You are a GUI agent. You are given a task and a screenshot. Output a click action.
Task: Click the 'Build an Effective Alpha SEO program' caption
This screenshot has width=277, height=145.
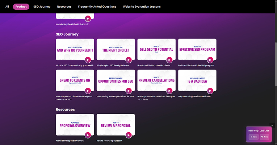[x=196, y=66]
